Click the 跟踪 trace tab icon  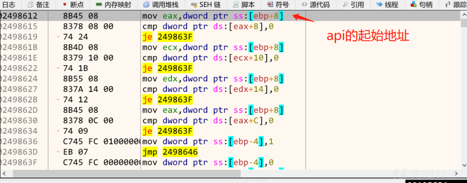[x=448, y=4]
